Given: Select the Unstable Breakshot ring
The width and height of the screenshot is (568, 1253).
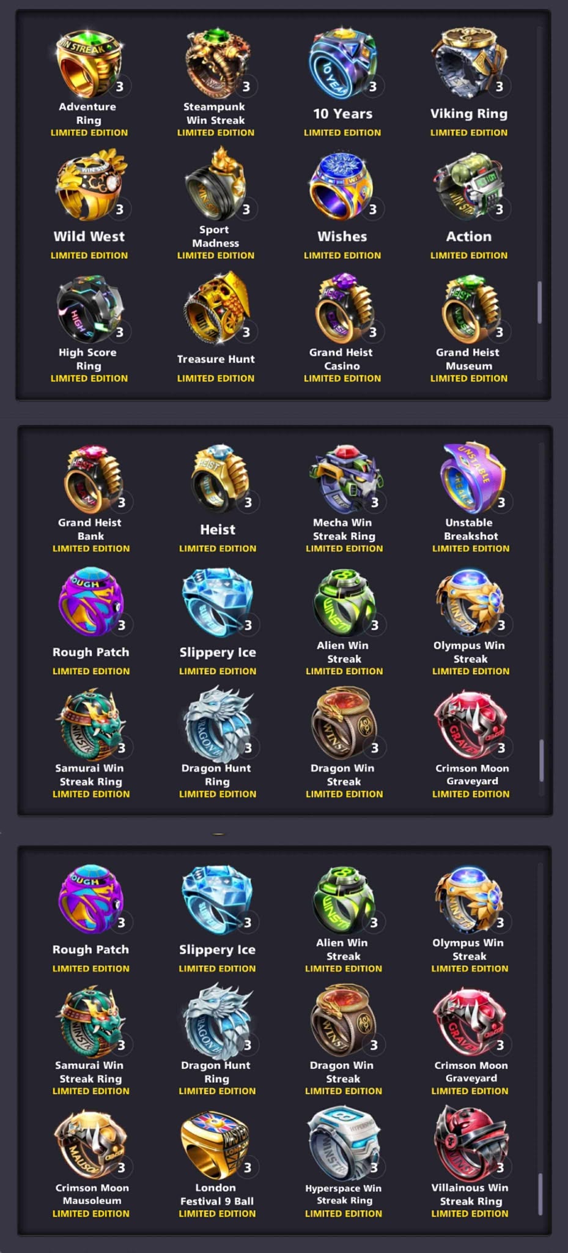Looking at the screenshot, I should 471,478.
